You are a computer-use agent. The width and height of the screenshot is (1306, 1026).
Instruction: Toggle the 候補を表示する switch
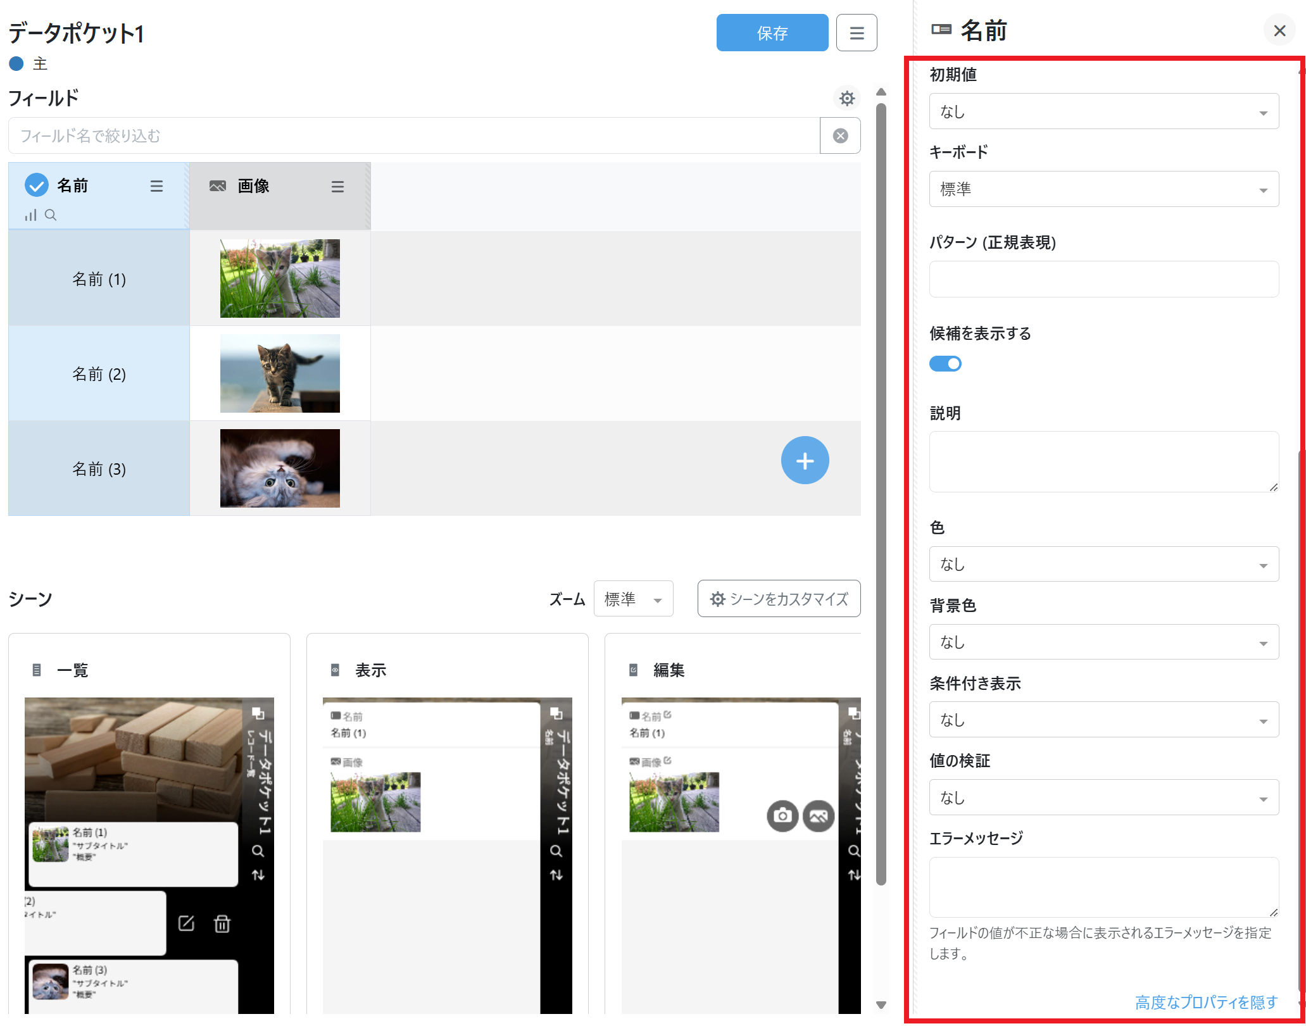pos(945,364)
